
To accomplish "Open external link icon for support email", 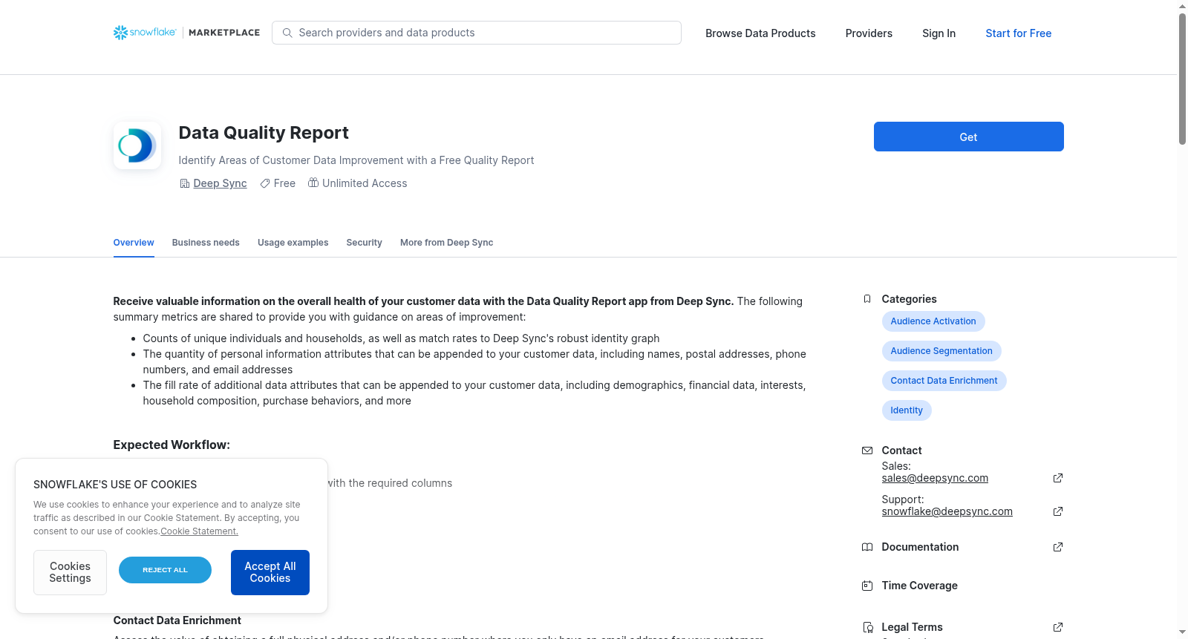I will 1058,511.
